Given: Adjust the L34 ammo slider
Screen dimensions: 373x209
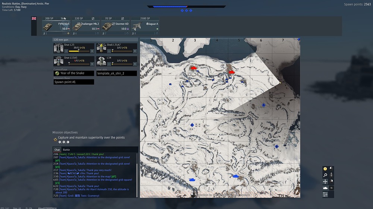Looking at the screenshot, I should pos(122,64).
